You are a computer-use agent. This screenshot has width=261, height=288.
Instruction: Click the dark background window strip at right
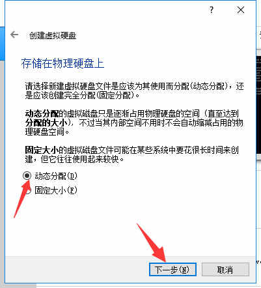pyautogui.click(x=258, y=106)
